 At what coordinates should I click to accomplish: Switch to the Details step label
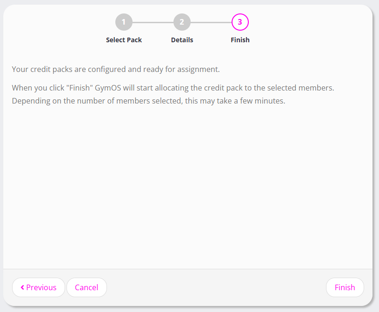(182, 40)
